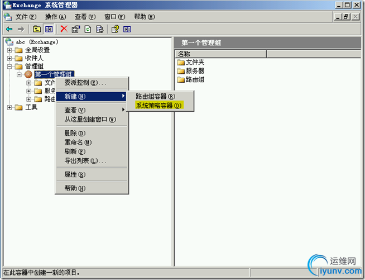Minimize the inner MDI child window
The height and width of the screenshot is (280, 365).
tap(338, 17)
